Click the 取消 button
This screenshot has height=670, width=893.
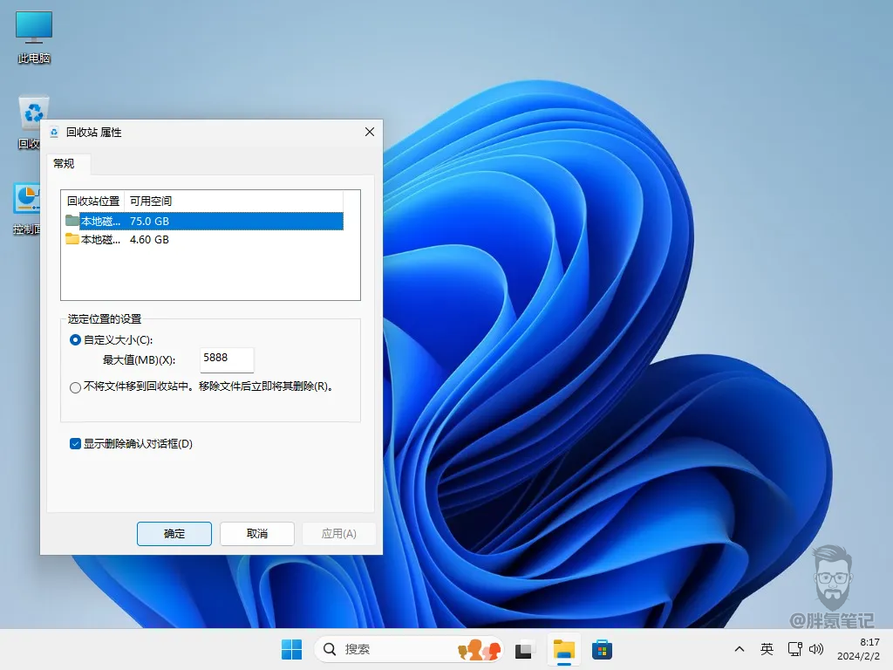click(x=257, y=534)
